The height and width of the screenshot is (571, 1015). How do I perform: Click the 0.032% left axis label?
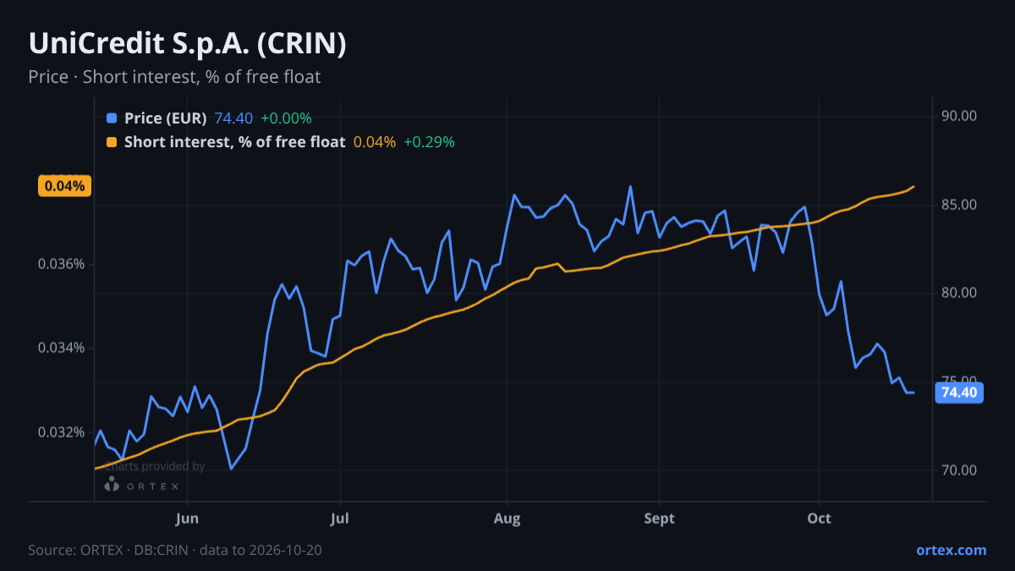pos(62,432)
